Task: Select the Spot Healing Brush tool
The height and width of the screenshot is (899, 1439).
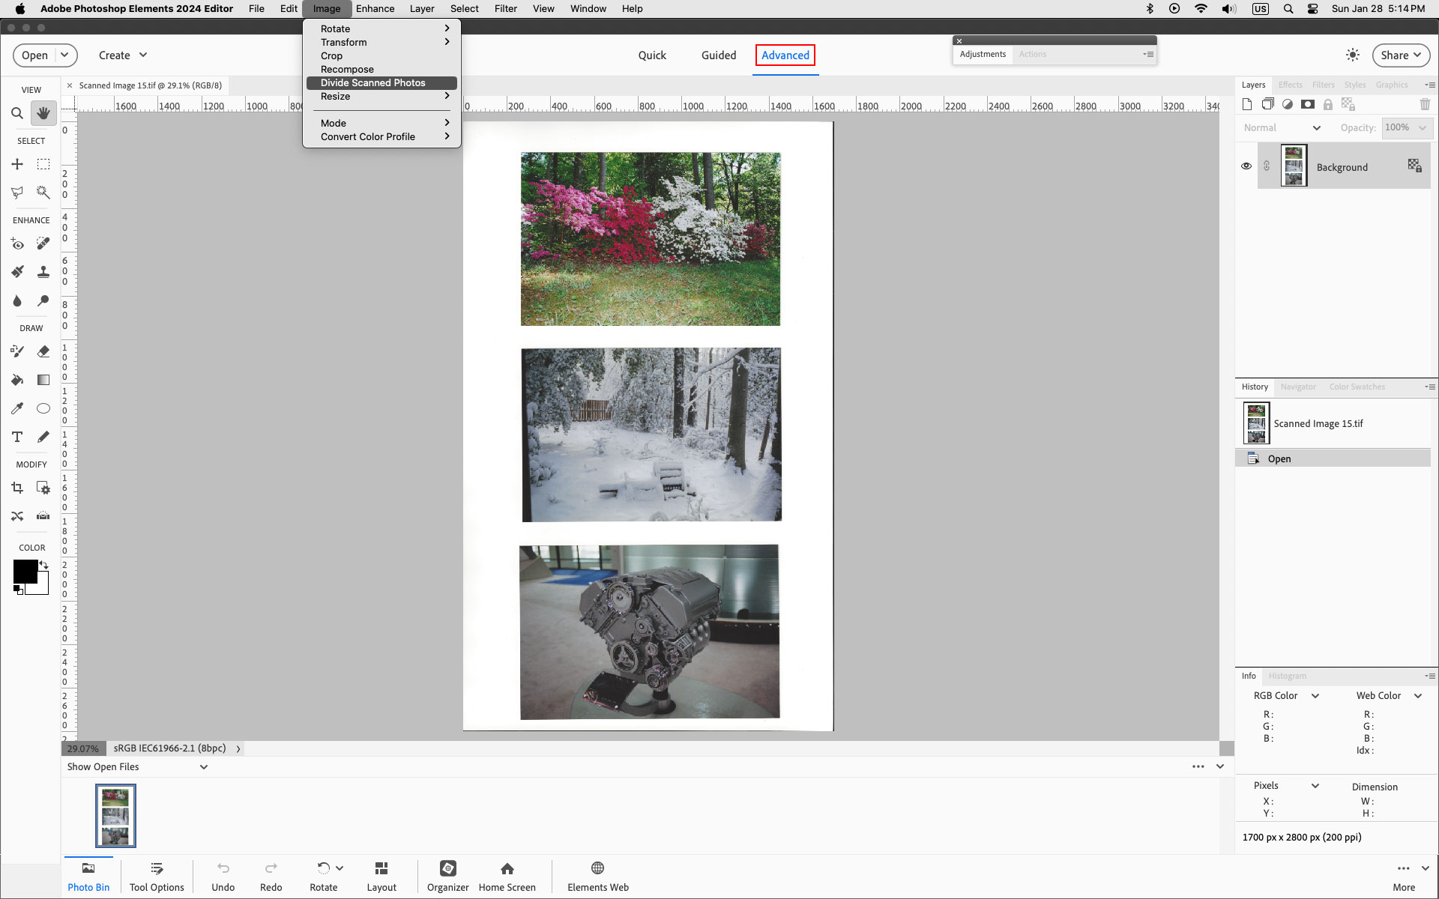Action: [43, 243]
